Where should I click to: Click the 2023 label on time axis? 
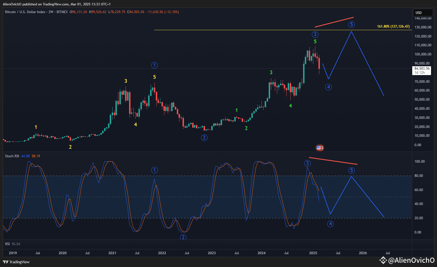pyautogui.click(x=212, y=253)
